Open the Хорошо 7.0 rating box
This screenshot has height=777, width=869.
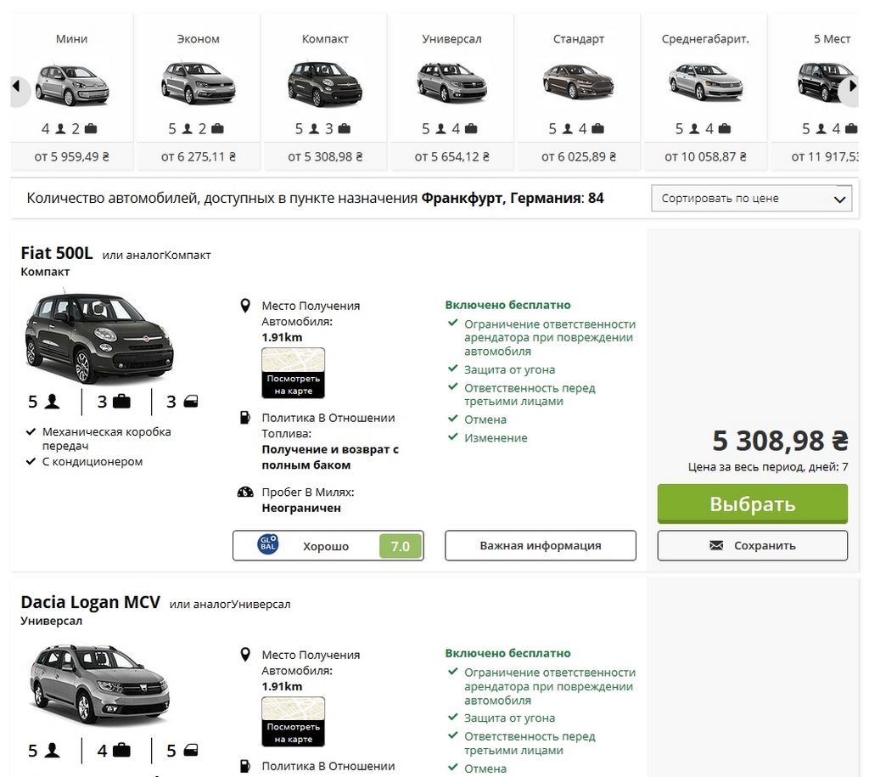pos(328,546)
